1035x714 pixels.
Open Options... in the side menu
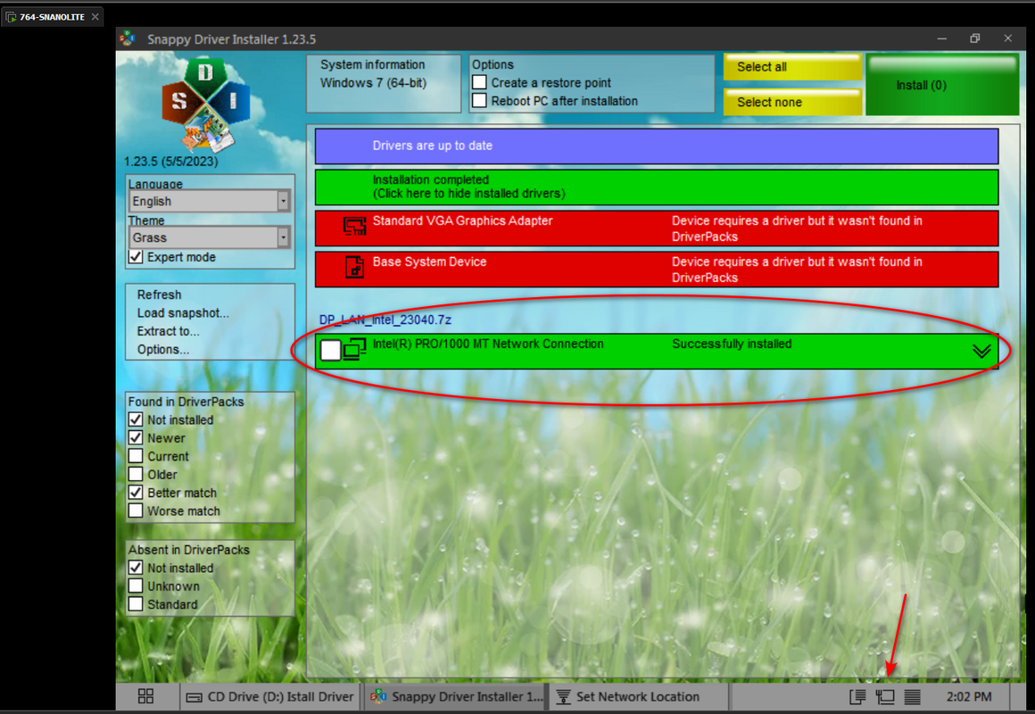(162, 349)
